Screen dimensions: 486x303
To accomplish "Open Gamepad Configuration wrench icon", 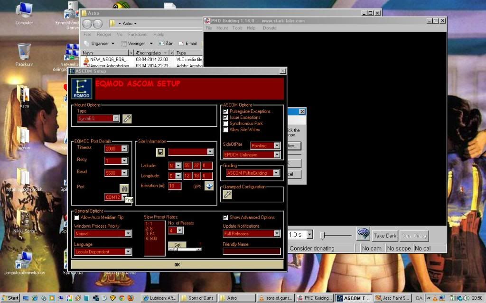I will pyautogui.click(x=227, y=195).
